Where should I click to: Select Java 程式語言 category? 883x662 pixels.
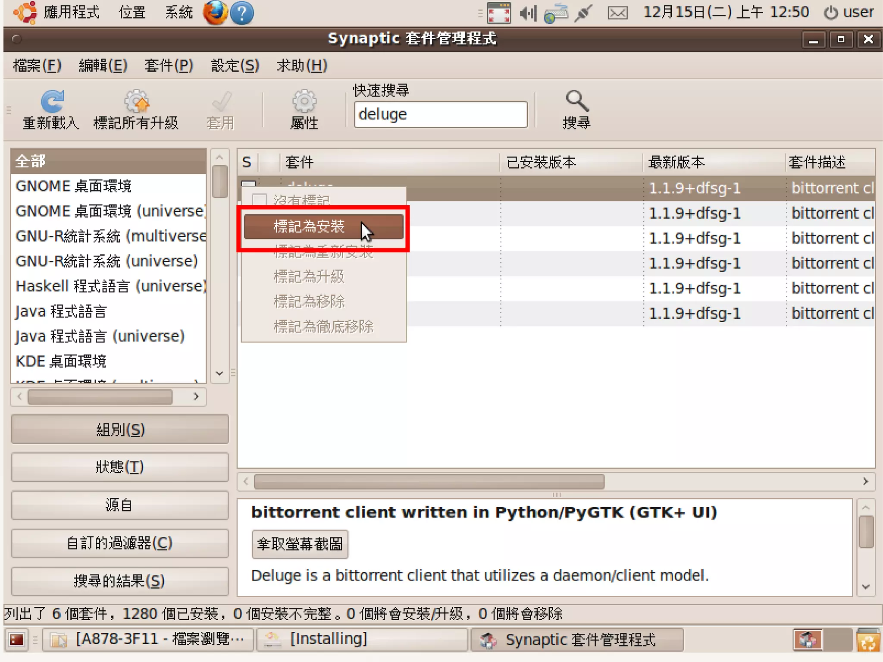[x=109, y=311]
